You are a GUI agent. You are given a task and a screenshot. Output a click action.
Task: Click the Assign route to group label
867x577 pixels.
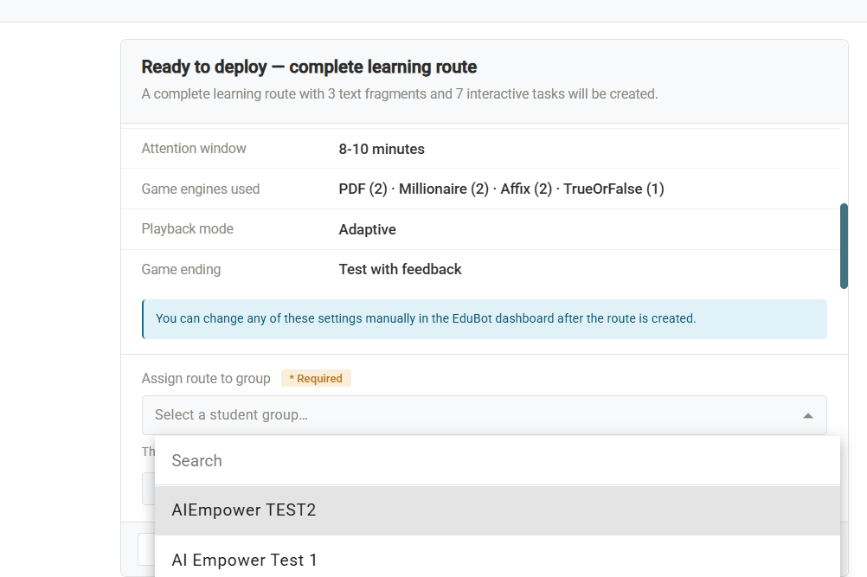pyautogui.click(x=206, y=379)
